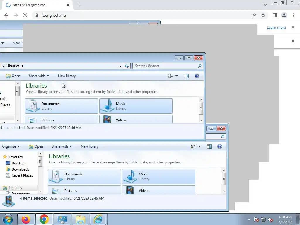Select Documents library in front window
This screenshot has width=300, height=225.
point(84,177)
